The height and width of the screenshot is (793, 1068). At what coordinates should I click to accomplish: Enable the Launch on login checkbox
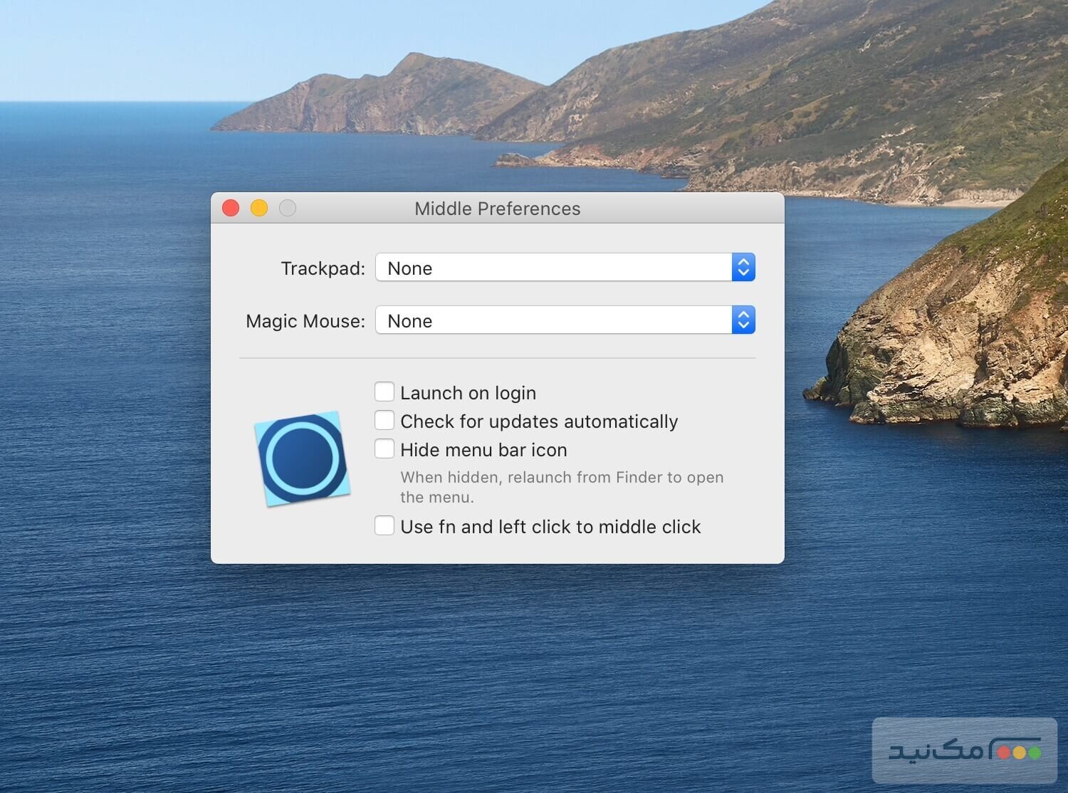384,392
